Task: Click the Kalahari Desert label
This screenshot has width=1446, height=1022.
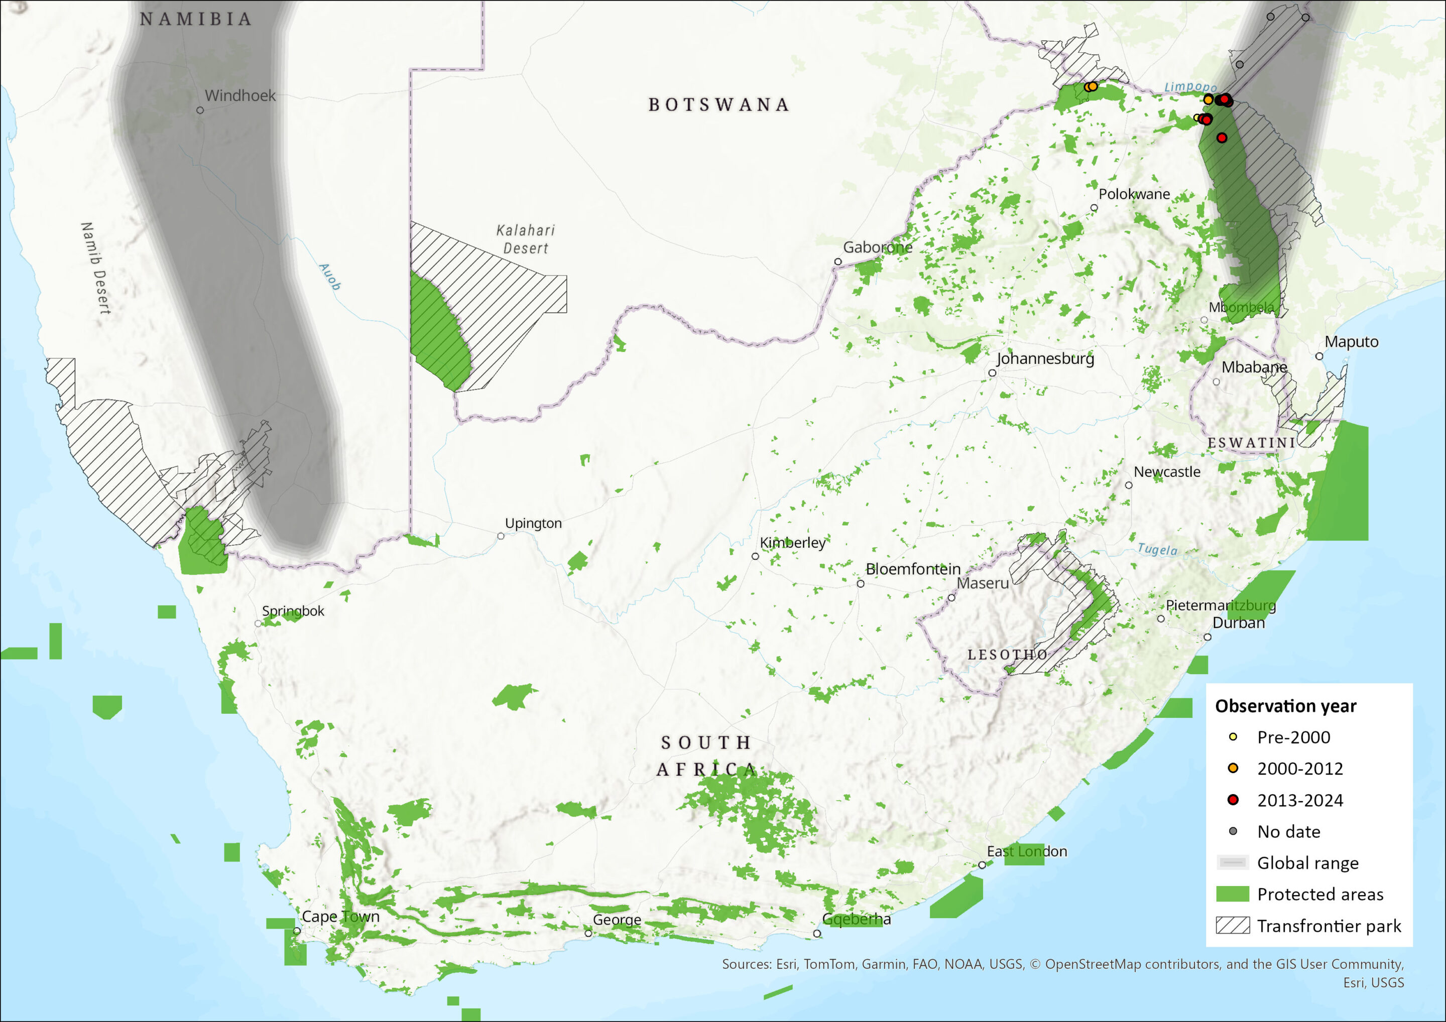Action: tap(525, 239)
